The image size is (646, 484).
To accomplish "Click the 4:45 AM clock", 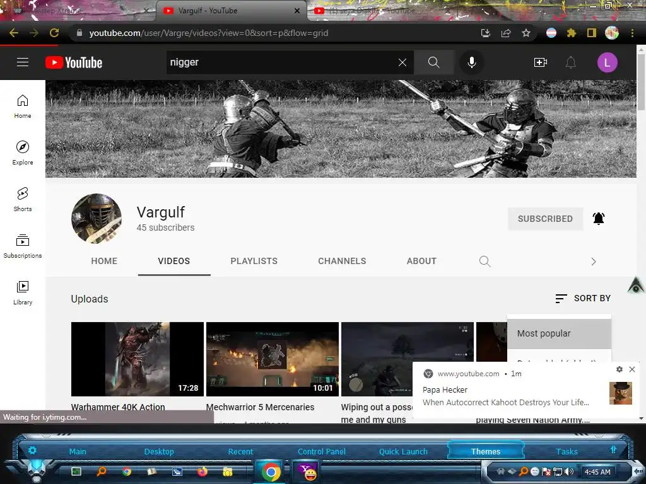I will pyautogui.click(x=597, y=472).
